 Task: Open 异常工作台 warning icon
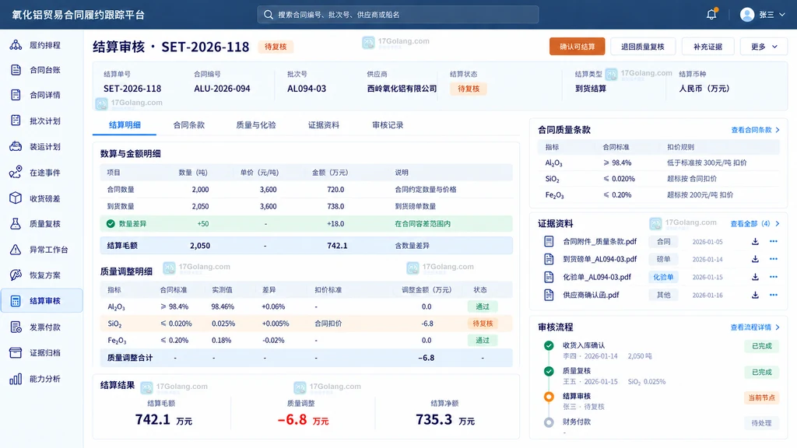pos(16,250)
